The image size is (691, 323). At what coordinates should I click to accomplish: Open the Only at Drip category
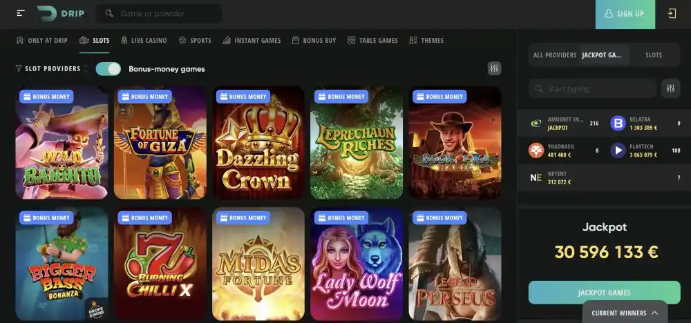pos(42,41)
